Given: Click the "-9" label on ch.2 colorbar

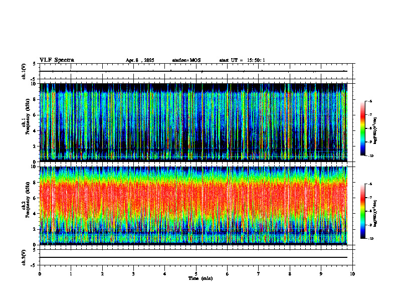Looking at the screenshot, I should 370,225.
